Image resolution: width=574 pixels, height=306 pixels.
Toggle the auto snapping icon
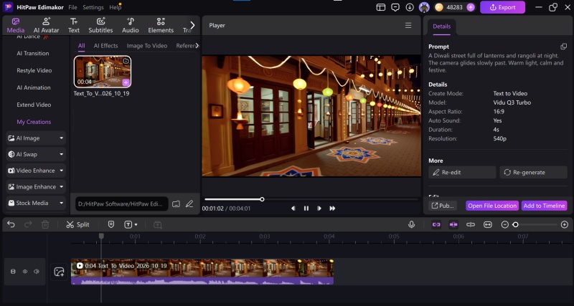tap(453, 224)
